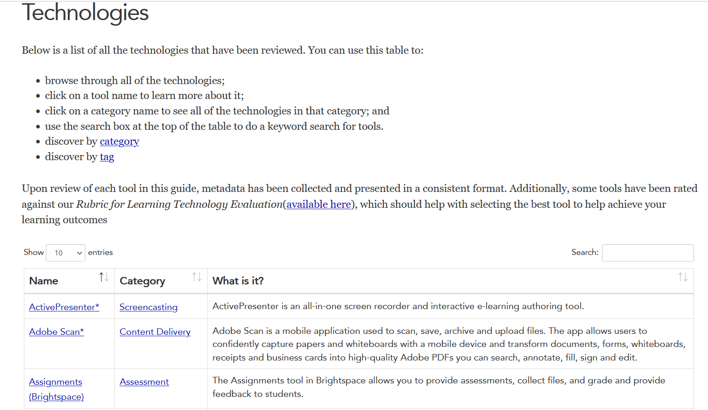Sort the Category column ascending via its arrow
Image resolution: width=708 pixels, height=410 pixels.
193,276
